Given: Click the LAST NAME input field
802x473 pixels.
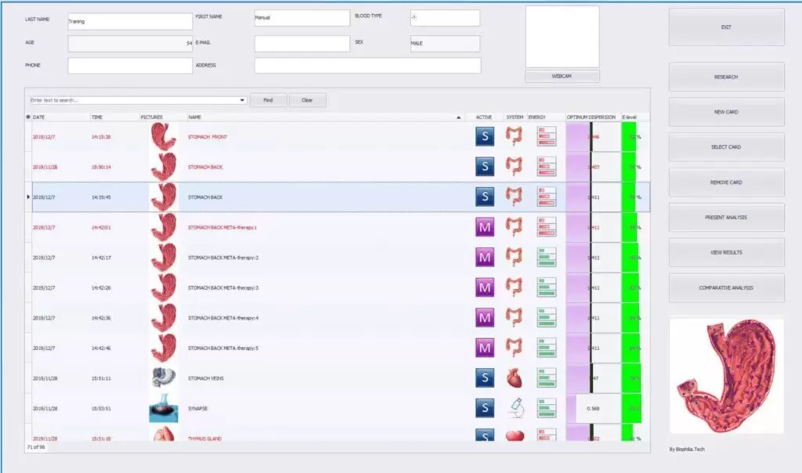Looking at the screenshot, I should (x=129, y=21).
